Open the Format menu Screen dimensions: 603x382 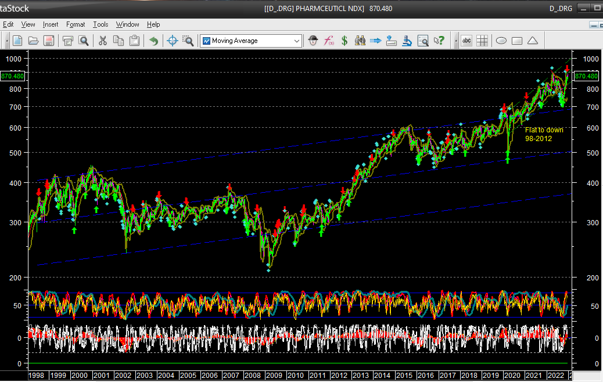click(x=76, y=24)
